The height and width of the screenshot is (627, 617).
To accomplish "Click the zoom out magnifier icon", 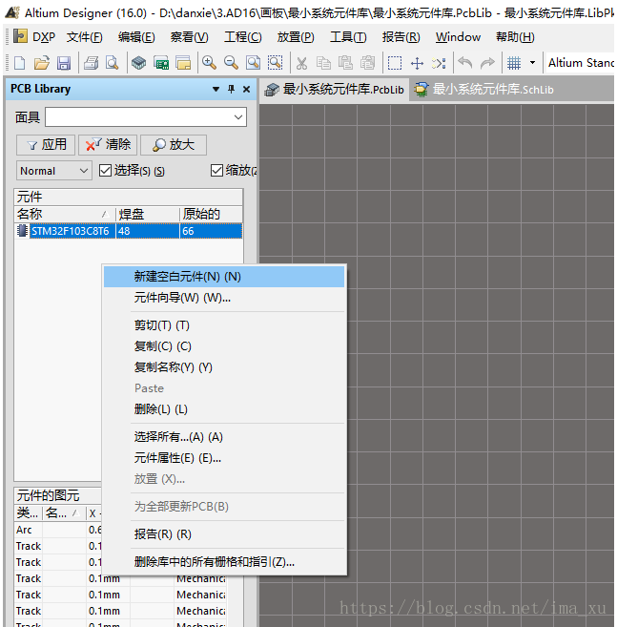I will pos(231,63).
